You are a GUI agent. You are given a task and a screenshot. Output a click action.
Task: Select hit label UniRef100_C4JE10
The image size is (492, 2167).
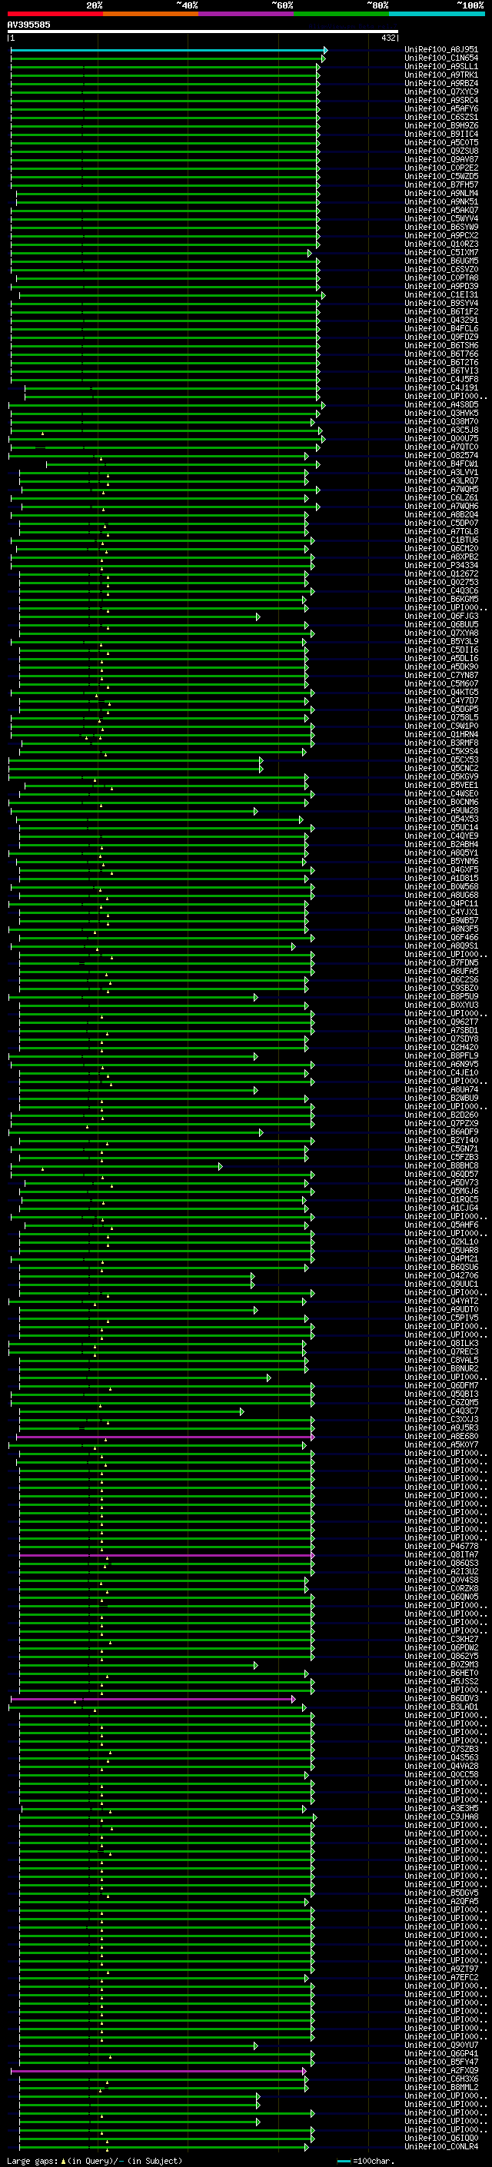pyautogui.click(x=441, y=1072)
